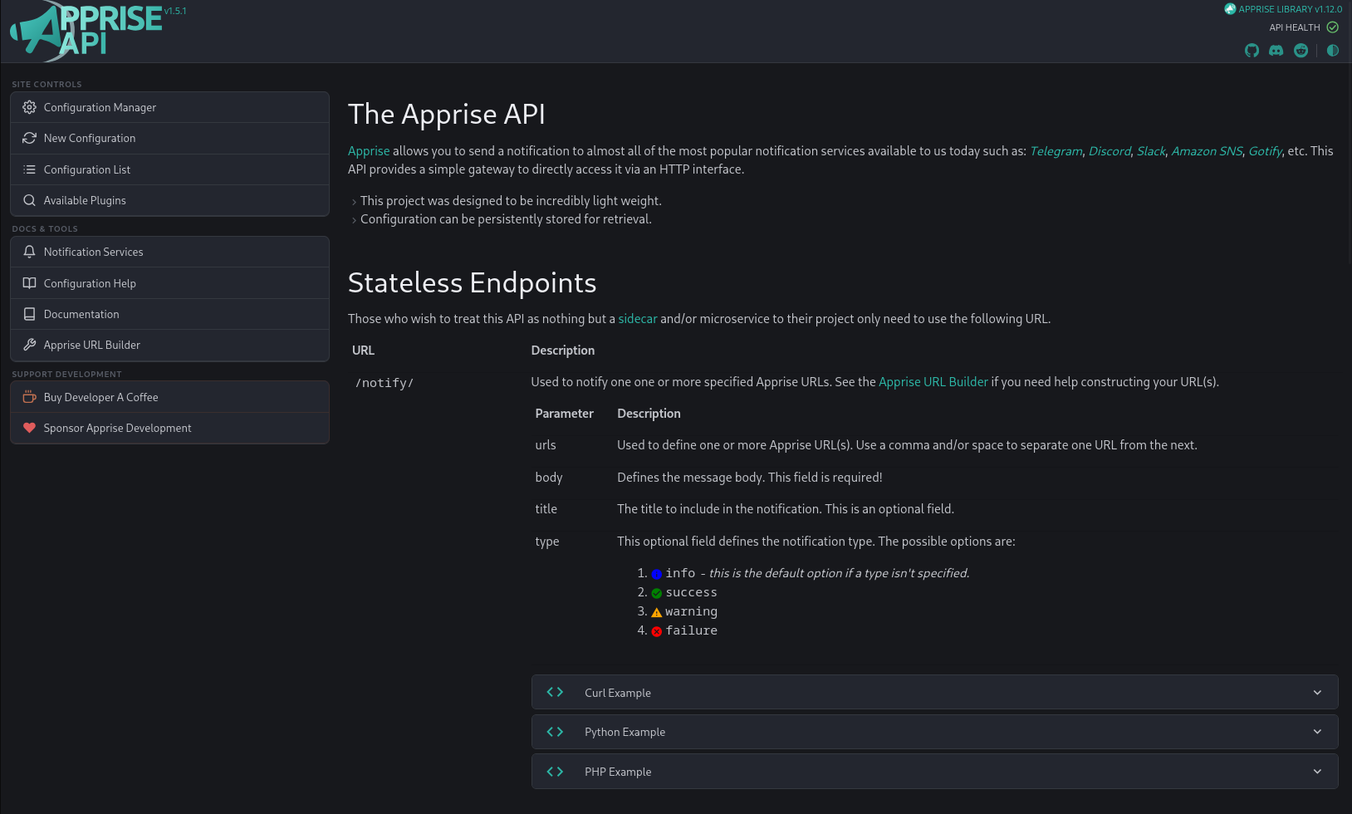The height and width of the screenshot is (814, 1352).
Task: Click the v1.5.1 version label
Action: 175,11
